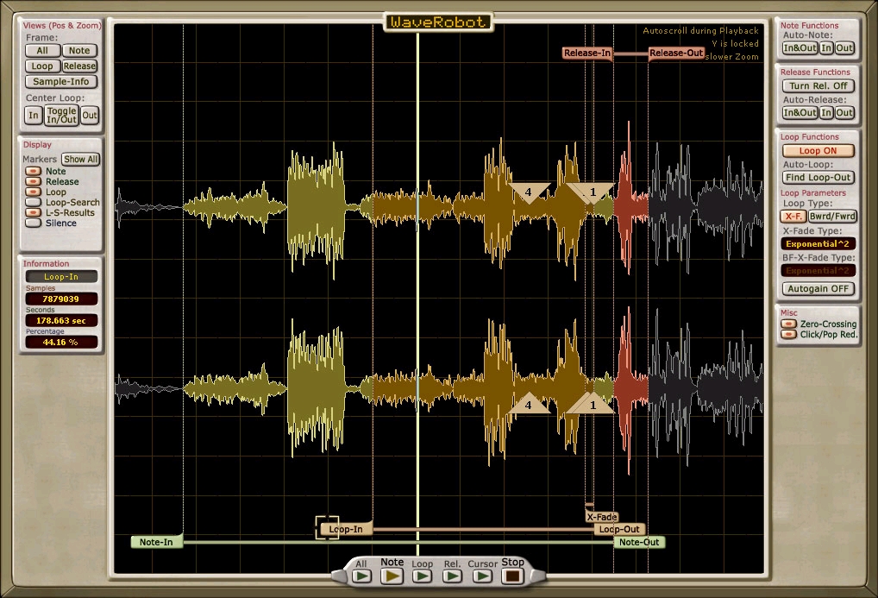
Task: Select the Note-In marker
Action: pos(156,542)
